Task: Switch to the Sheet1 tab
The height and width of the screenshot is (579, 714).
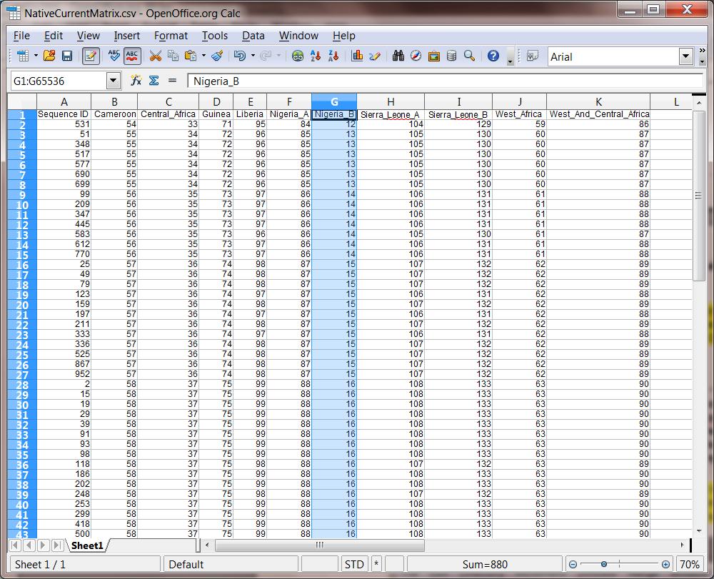Action: coord(87,545)
